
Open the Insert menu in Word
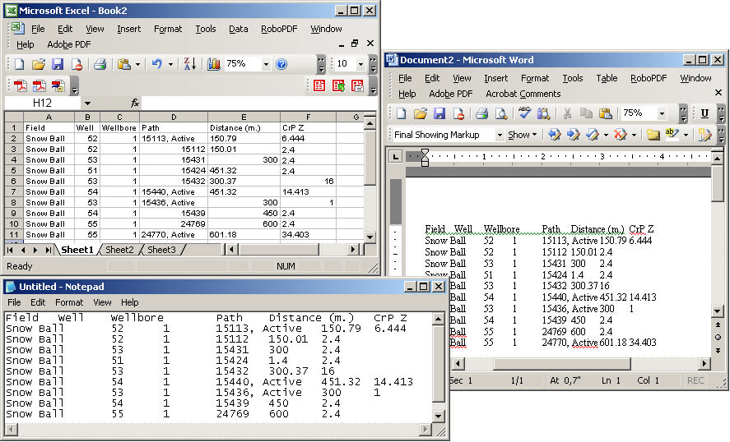coord(495,78)
